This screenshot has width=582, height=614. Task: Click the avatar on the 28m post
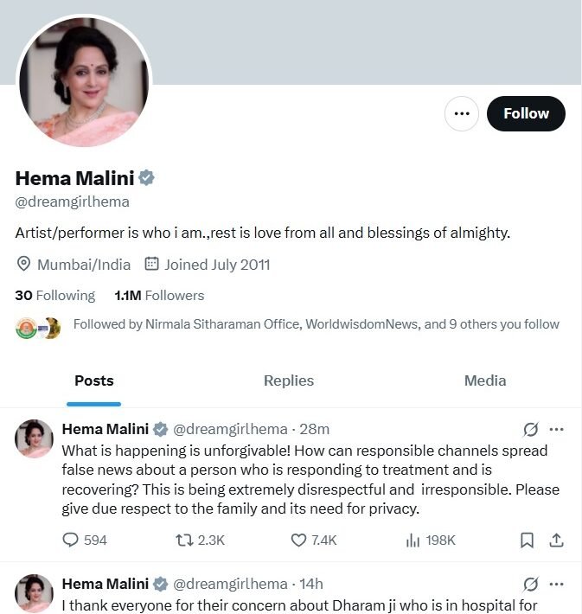(35, 439)
